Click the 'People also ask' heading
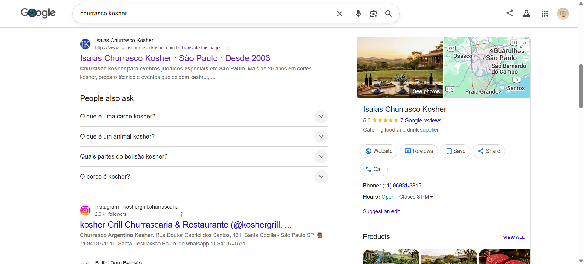The image size is (584, 264). click(x=107, y=98)
